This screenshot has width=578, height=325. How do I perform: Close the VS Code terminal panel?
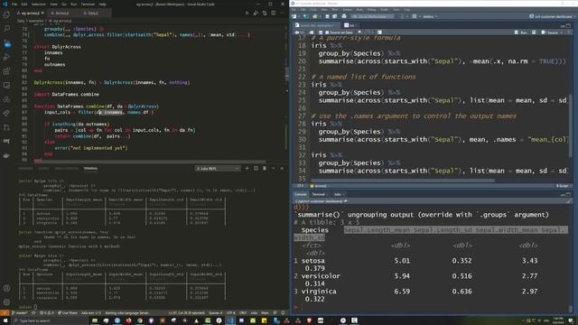point(282,169)
